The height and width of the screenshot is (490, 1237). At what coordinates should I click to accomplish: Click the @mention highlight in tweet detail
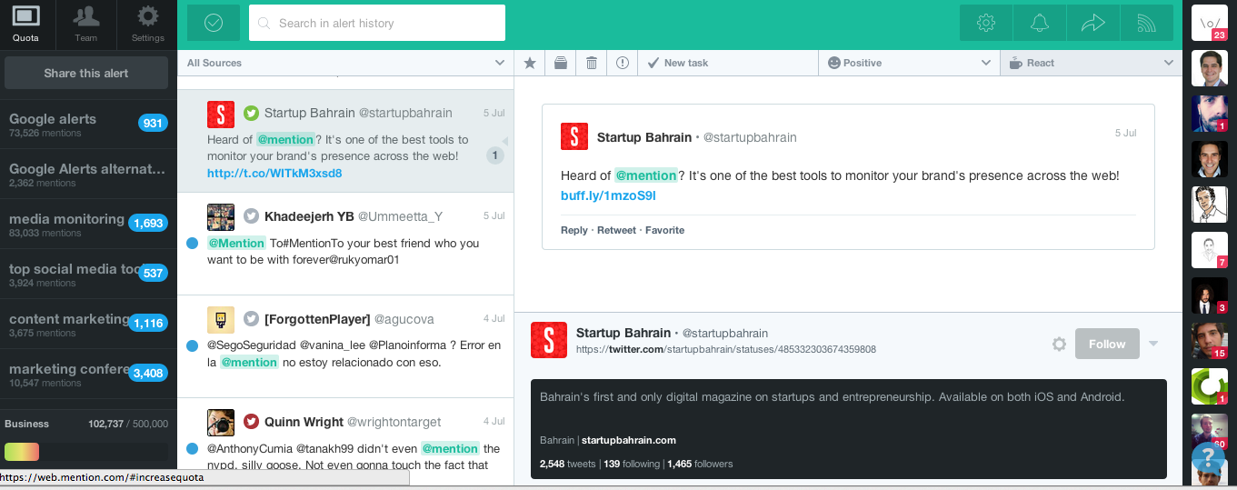pyautogui.click(x=645, y=175)
